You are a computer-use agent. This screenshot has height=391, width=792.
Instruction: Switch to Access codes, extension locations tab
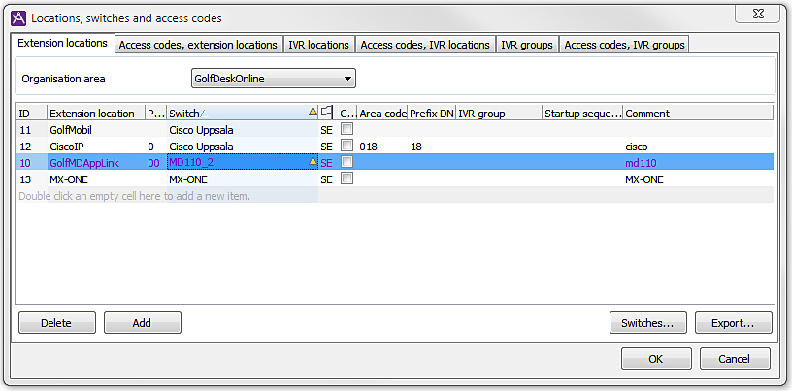tap(198, 45)
